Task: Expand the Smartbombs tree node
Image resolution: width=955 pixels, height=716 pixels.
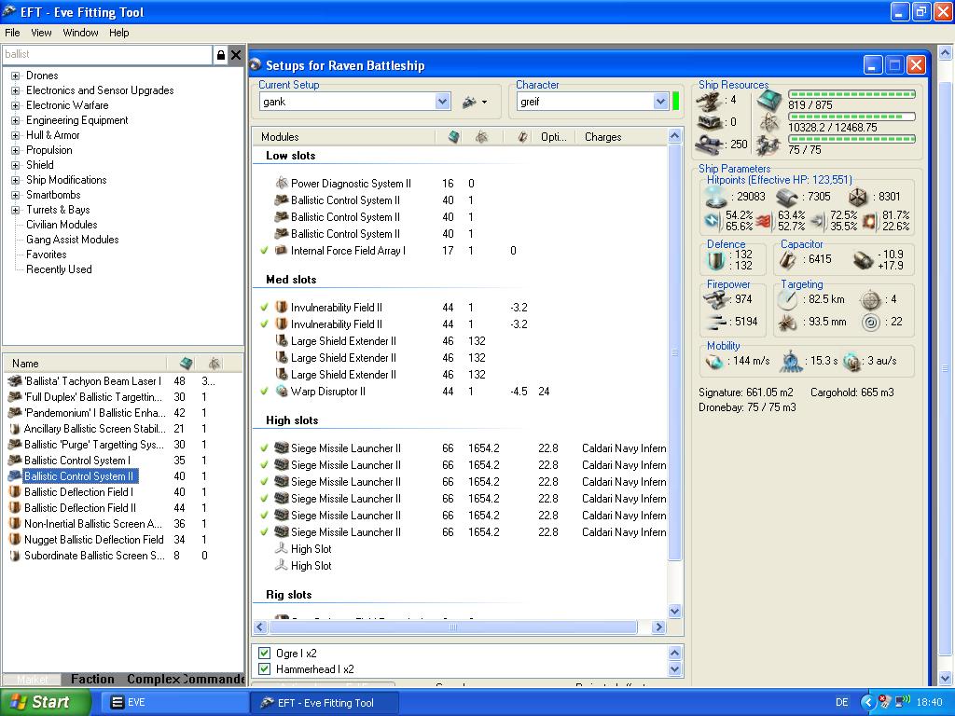Action: click(x=15, y=195)
